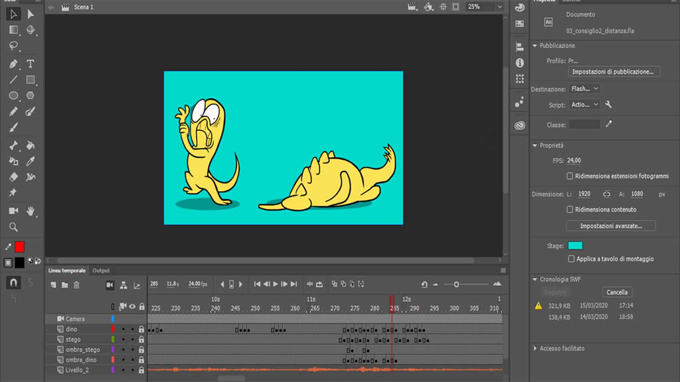Click 'Impostazioni di pubblicazione...' button
680x382 pixels.
click(614, 72)
